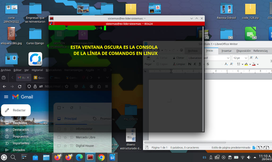Check the Digital House email checkbox
The image size is (272, 162).
tap(59, 146)
